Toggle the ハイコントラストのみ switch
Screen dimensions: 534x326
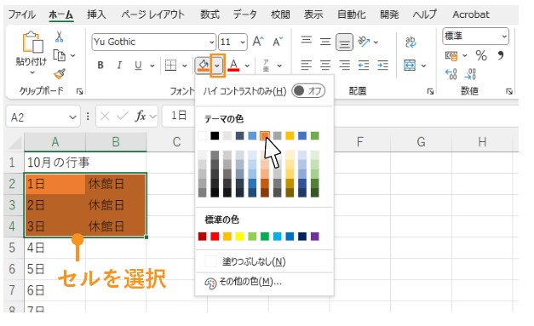(x=308, y=91)
